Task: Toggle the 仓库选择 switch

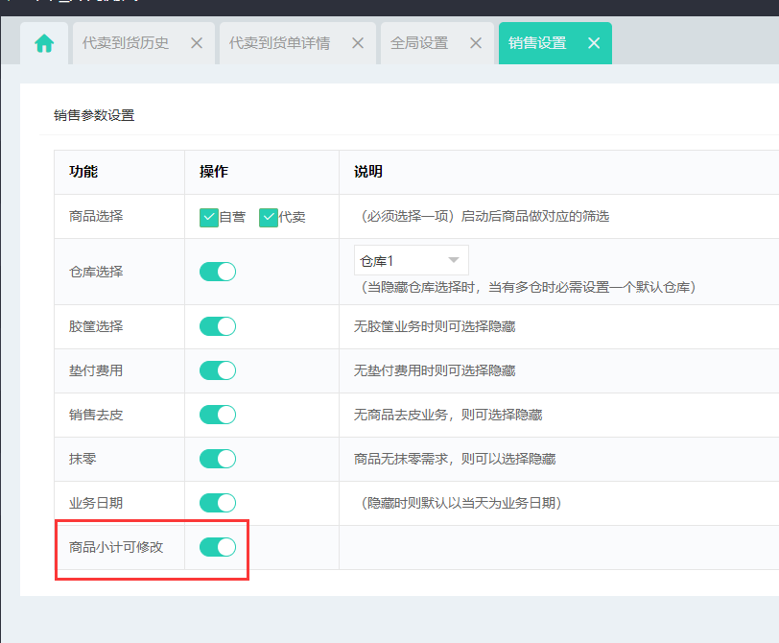Action: 218,272
